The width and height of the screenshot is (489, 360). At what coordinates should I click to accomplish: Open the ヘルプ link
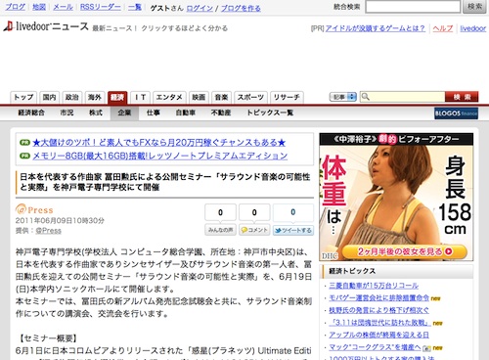click(443, 28)
